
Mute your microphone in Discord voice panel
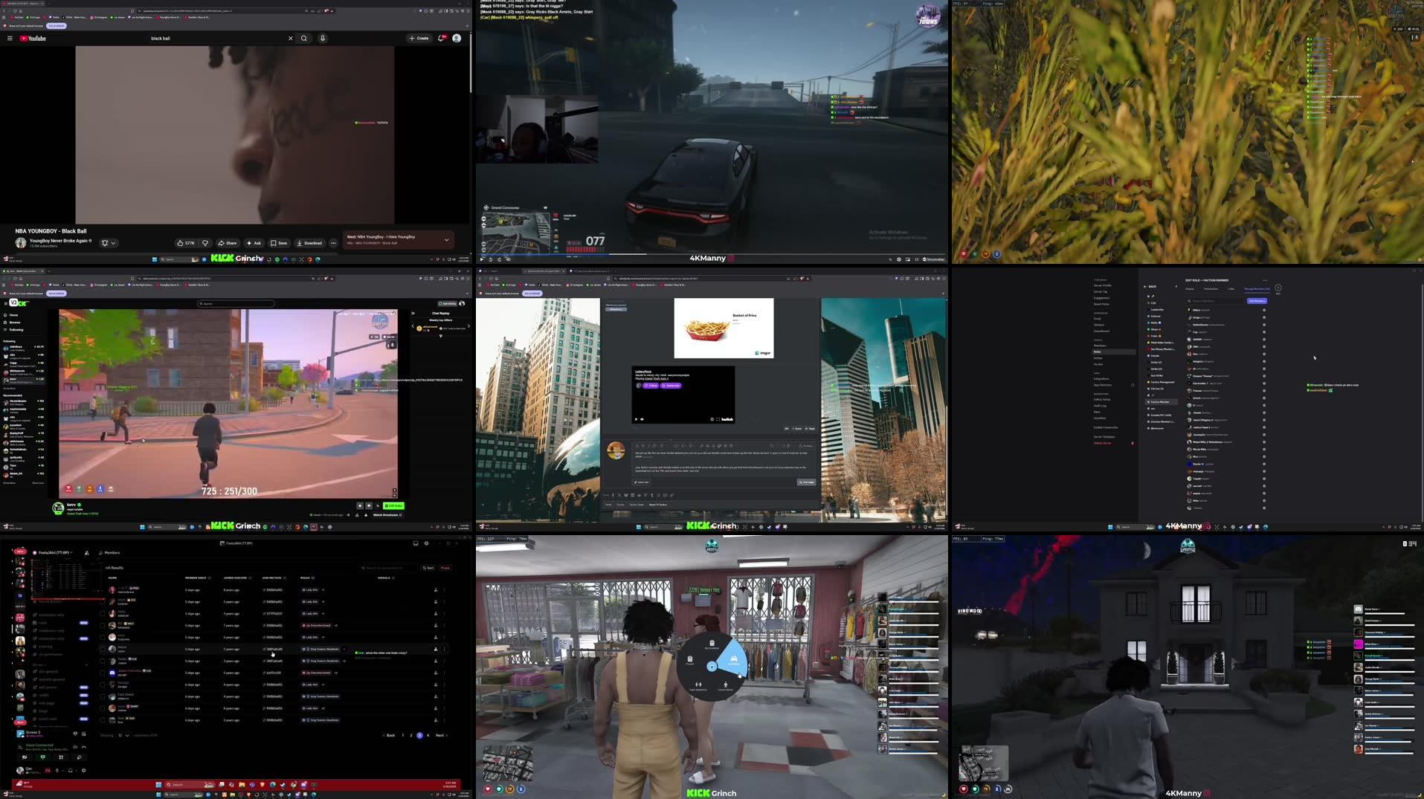(x=57, y=771)
